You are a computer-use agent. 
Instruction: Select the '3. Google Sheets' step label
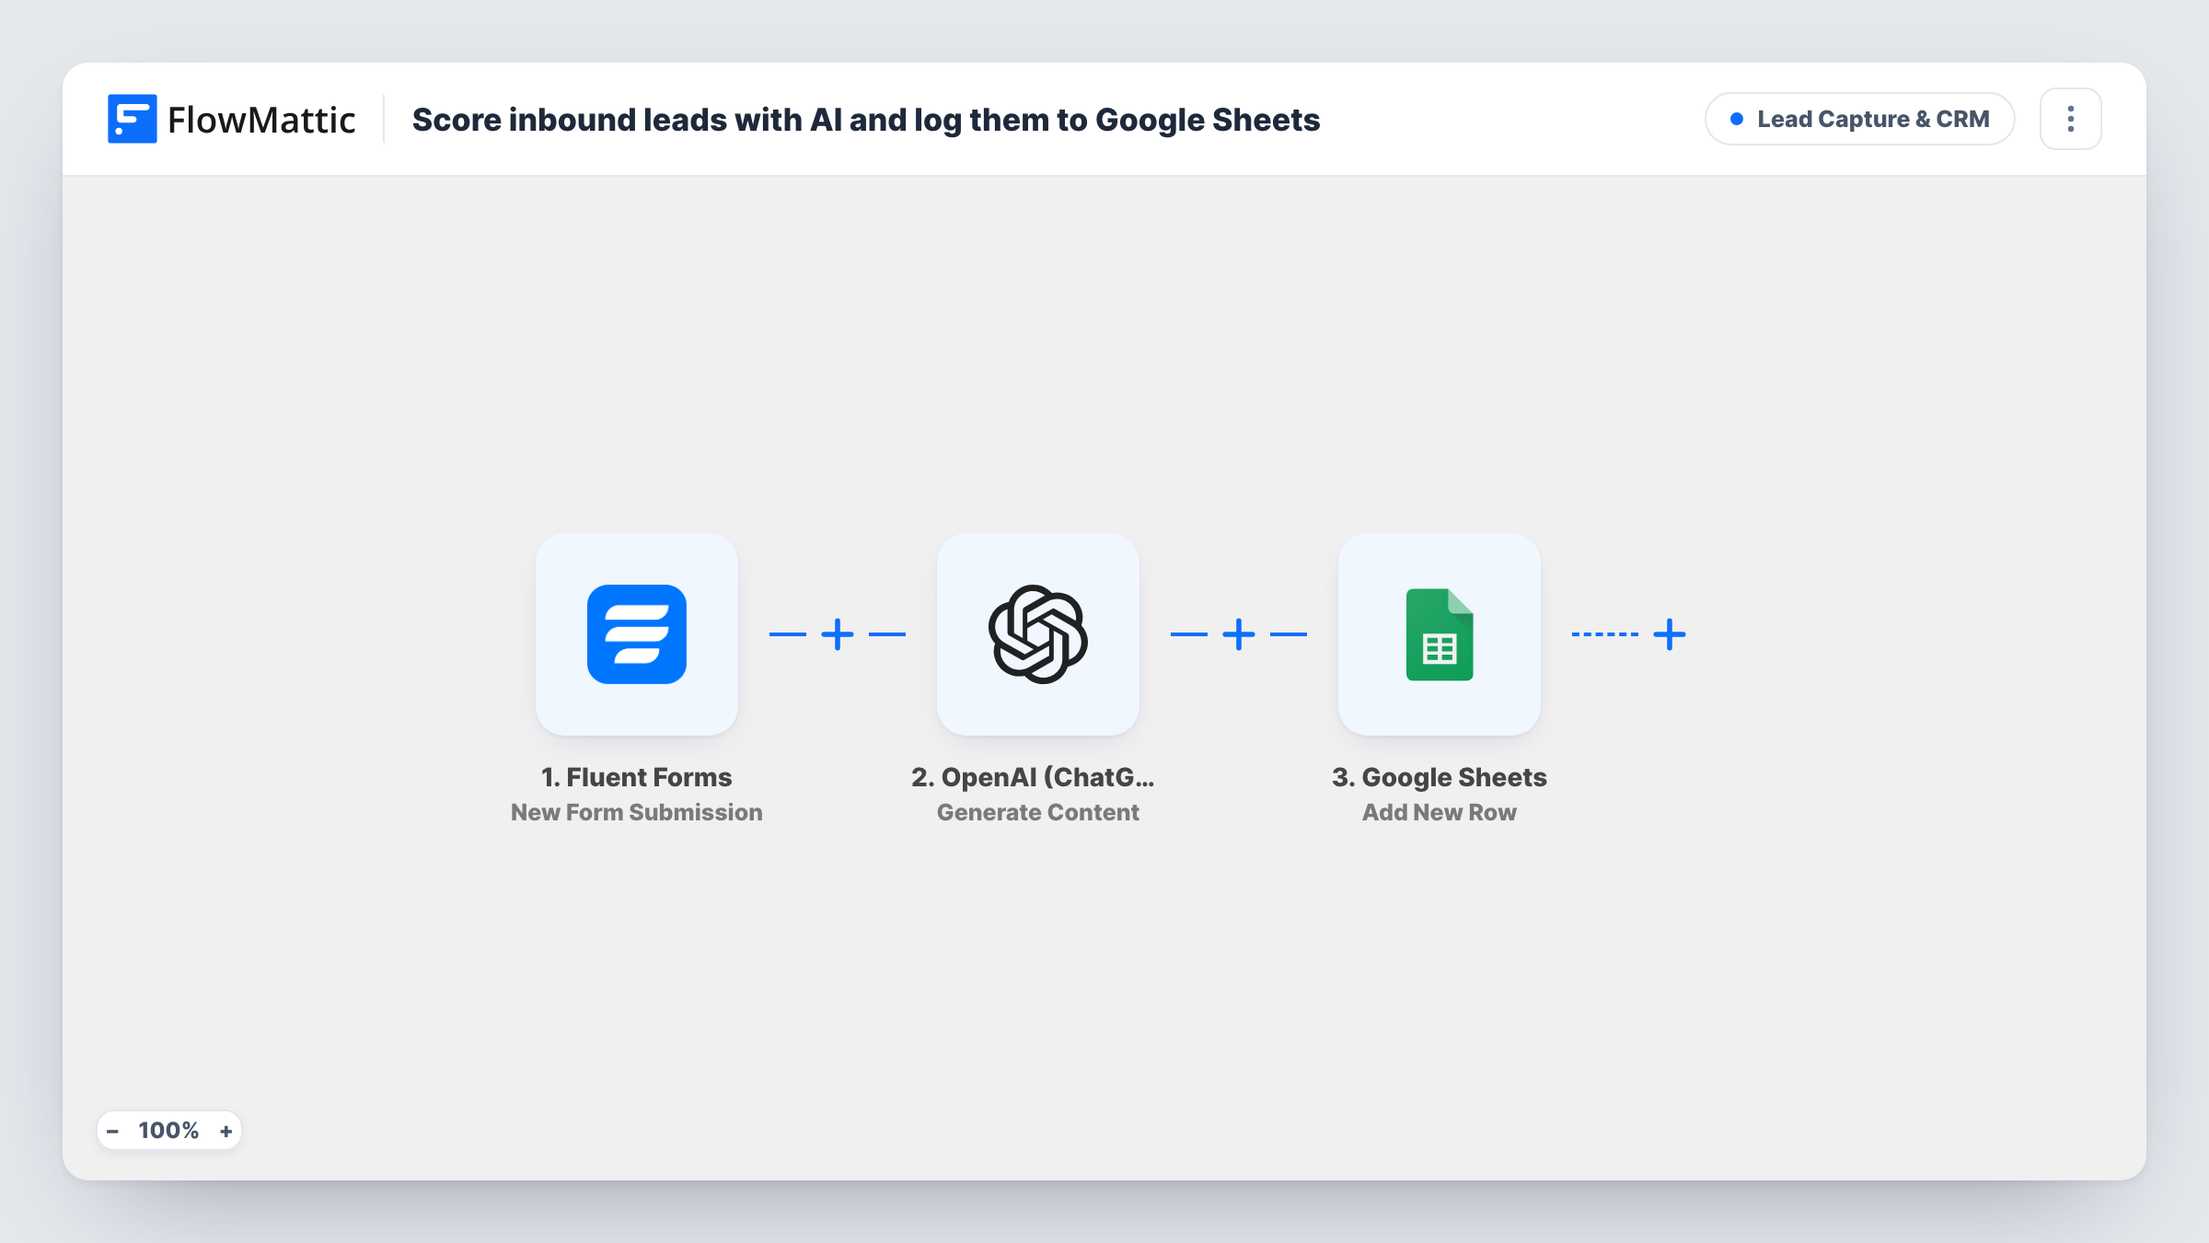[1440, 777]
